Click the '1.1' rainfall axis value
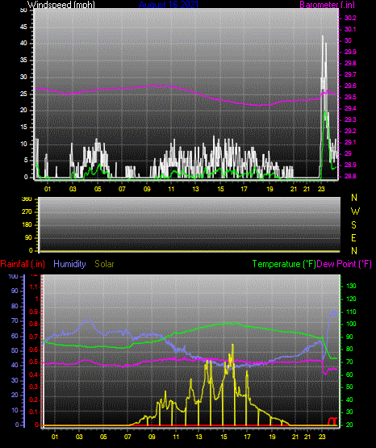Viewport: 376px width, 448px height. (34, 287)
